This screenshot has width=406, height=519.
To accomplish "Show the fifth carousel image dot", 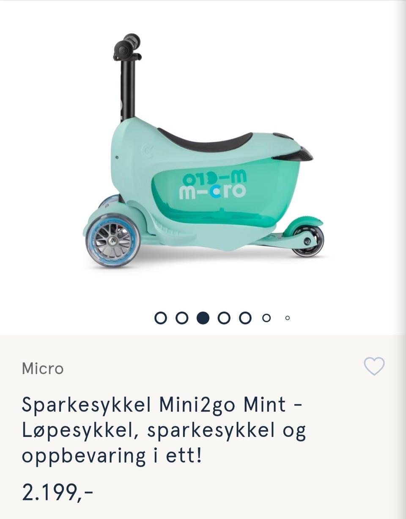I will click(x=245, y=317).
